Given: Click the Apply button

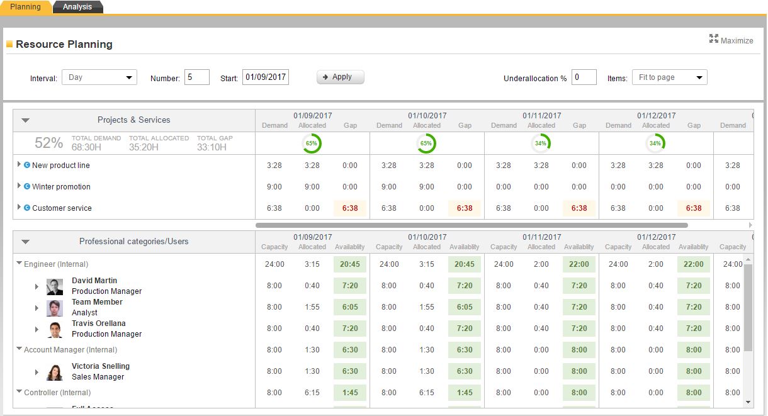Looking at the screenshot, I should point(340,77).
